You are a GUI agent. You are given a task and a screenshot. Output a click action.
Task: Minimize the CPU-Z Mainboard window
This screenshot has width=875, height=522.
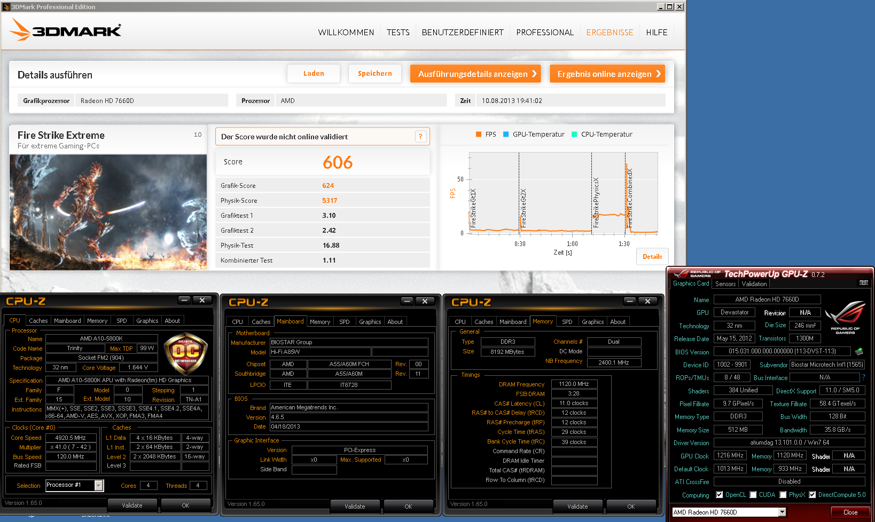coord(407,302)
